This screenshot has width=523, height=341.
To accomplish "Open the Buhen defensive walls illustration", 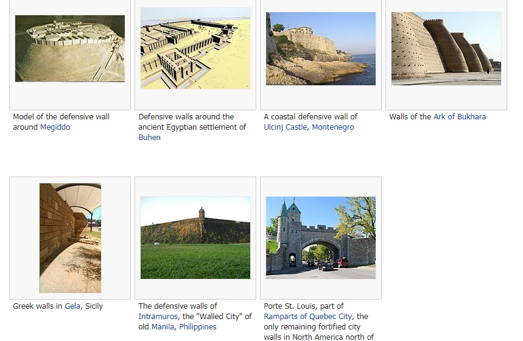I will 195,48.
